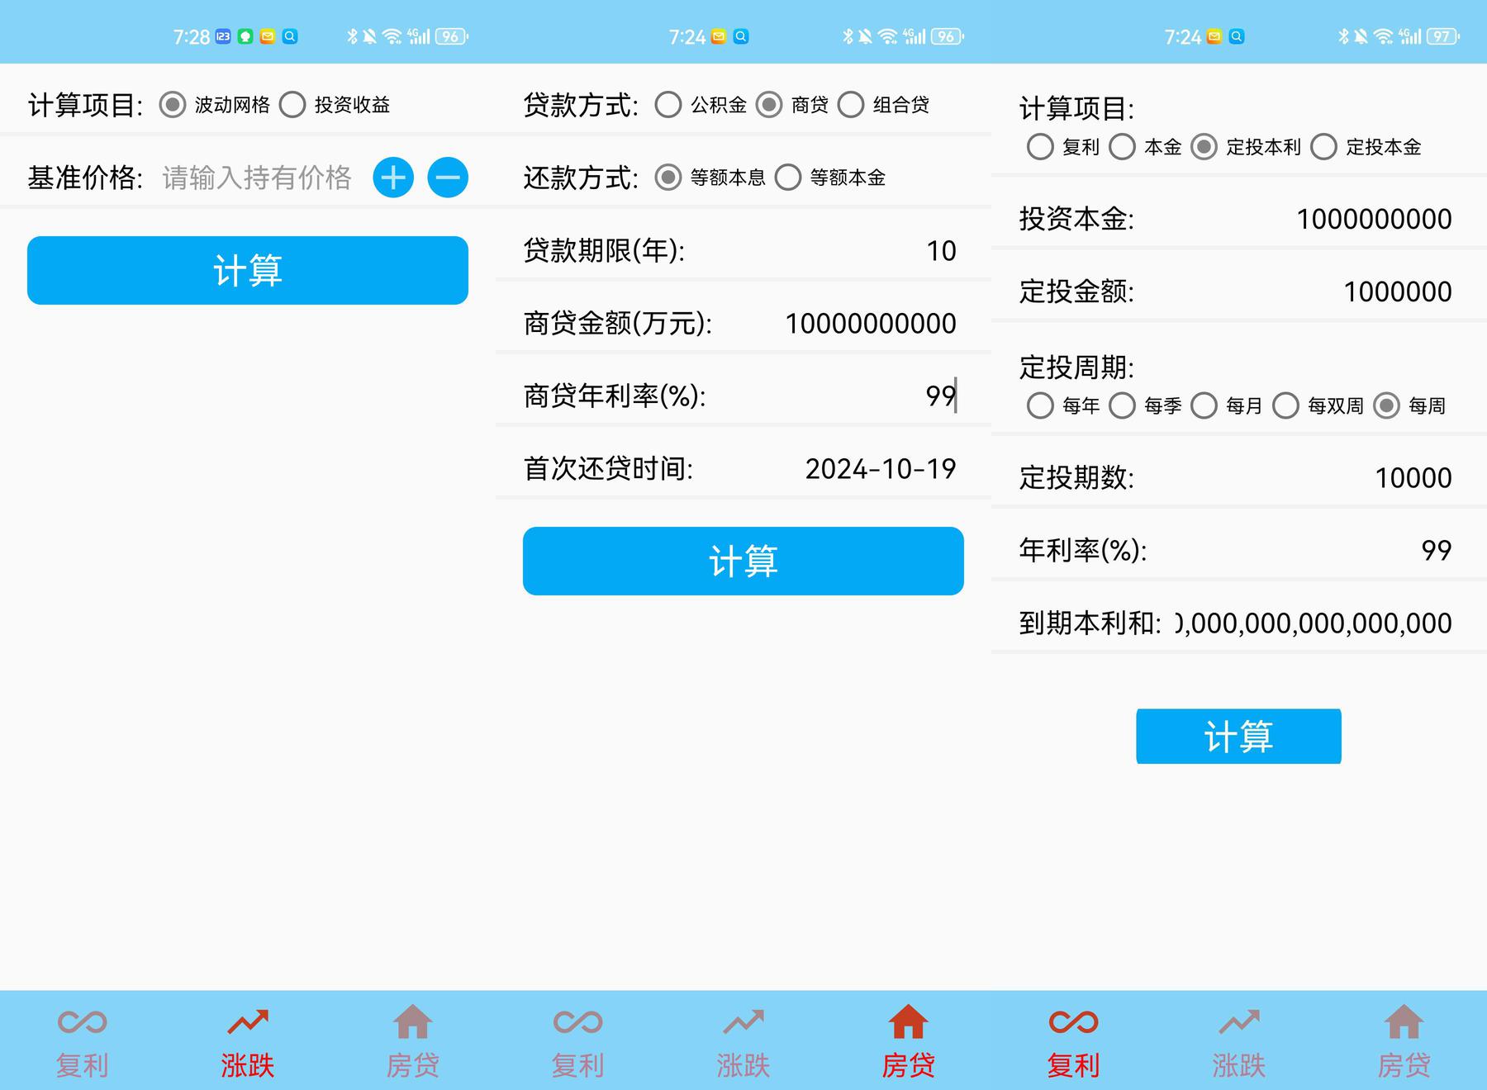Choose 公积金 as loan type
The width and height of the screenshot is (1487, 1090).
point(668,105)
